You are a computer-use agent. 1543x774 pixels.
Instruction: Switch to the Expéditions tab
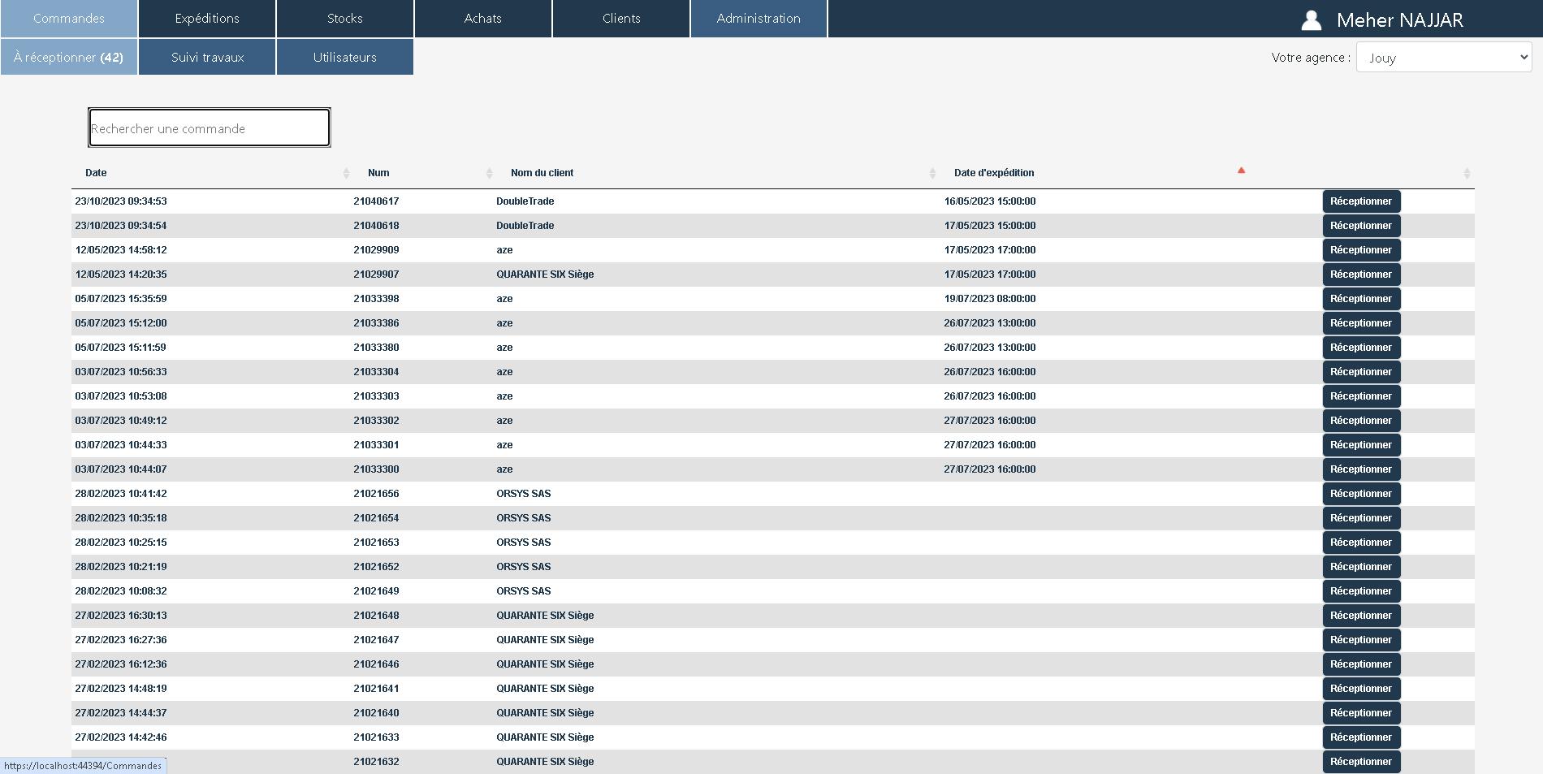207,19
